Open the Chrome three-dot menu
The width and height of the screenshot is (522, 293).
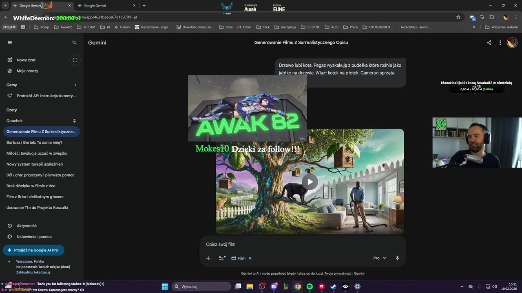tap(516, 17)
